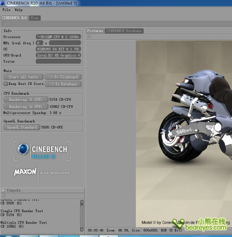Click the Multiple CPU Render Test console line
232x237 pixels.
[24, 223]
